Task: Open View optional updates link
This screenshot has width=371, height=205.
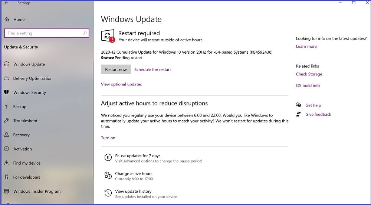Action: click(x=121, y=84)
